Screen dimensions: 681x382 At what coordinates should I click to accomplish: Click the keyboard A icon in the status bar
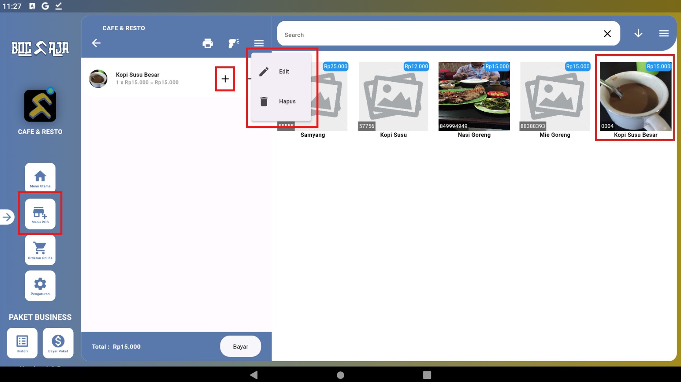click(x=32, y=6)
